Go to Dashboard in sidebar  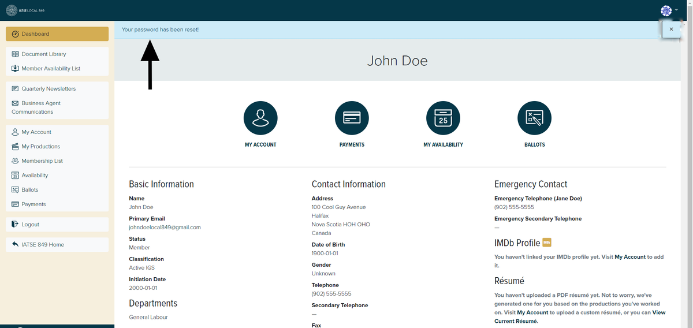coord(57,34)
